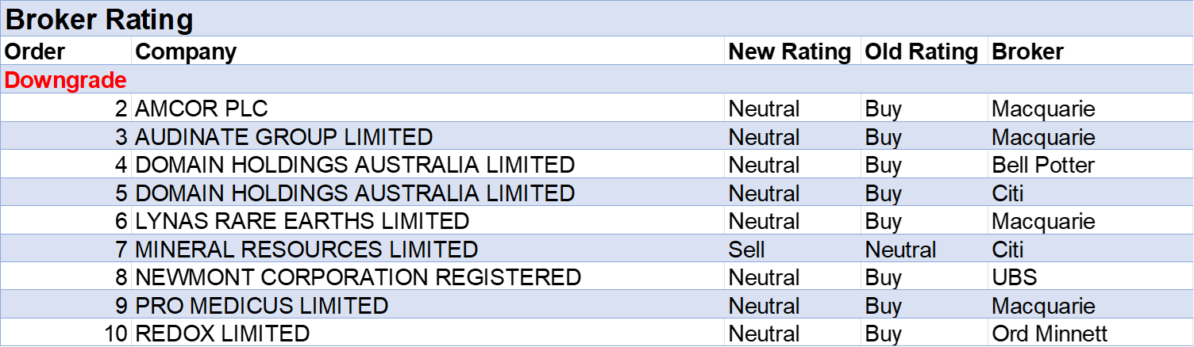Viewport: 1194px width, 347px height.
Task: Click Macquarie broker in Audinate row
Action: 1042,137
